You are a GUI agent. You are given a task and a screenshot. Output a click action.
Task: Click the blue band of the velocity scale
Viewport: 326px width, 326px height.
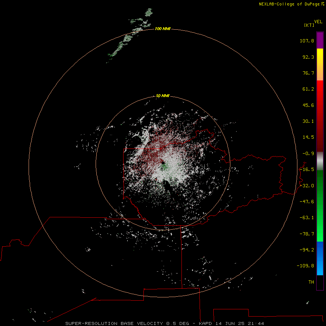(320, 258)
